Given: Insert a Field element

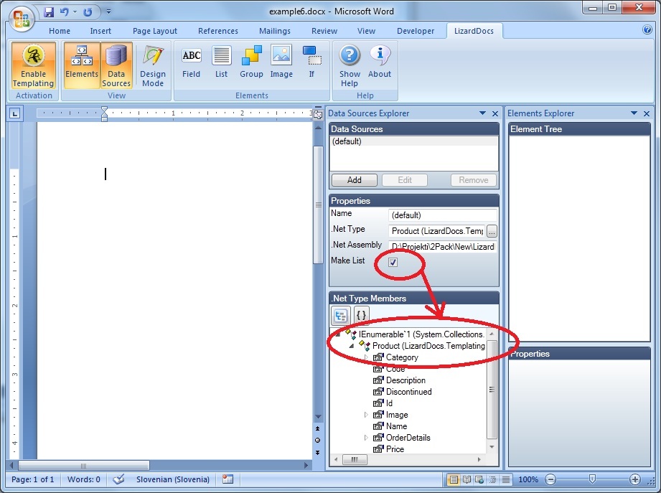Looking at the screenshot, I should pos(192,63).
